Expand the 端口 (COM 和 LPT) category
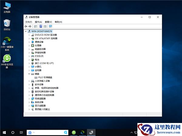182x136 pixels. point(29,63)
